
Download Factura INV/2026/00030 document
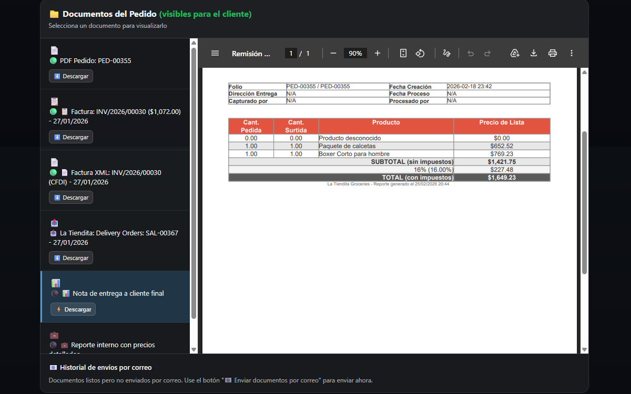click(x=71, y=137)
